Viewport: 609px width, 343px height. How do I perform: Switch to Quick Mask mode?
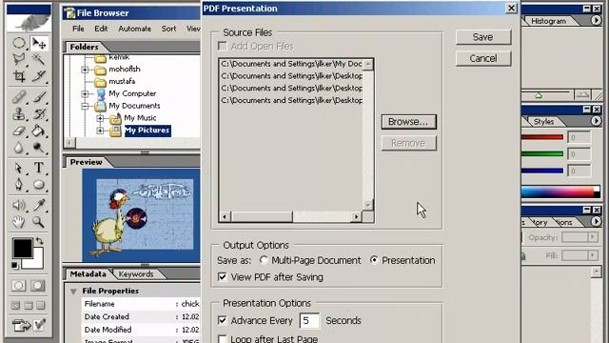coord(38,286)
